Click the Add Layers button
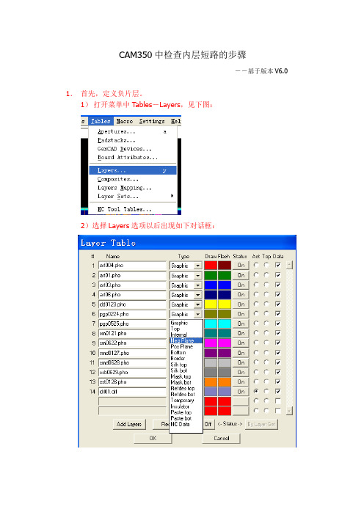 point(129,424)
